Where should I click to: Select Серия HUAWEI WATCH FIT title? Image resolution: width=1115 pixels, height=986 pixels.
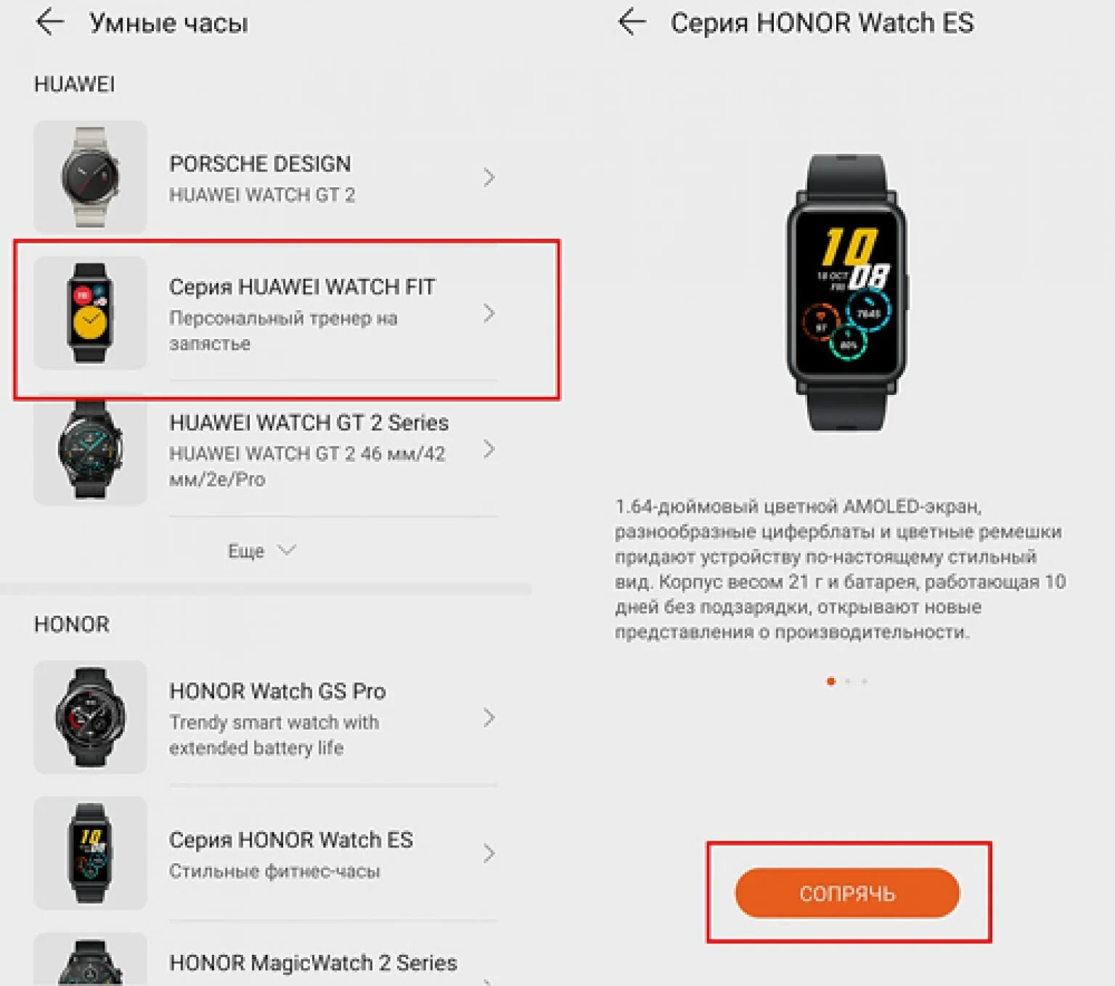click(302, 287)
